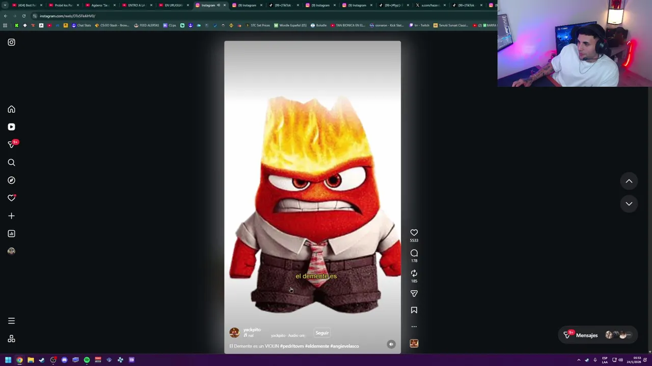Go back with browser back arrow
The height and width of the screenshot is (366, 652).
pyautogui.click(x=6, y=16)
